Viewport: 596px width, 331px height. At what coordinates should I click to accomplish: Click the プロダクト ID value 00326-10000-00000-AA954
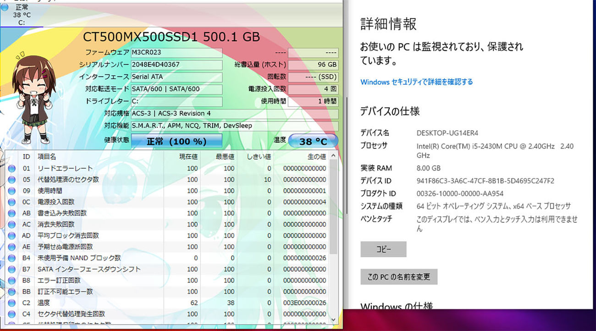(x=460, y=193)
